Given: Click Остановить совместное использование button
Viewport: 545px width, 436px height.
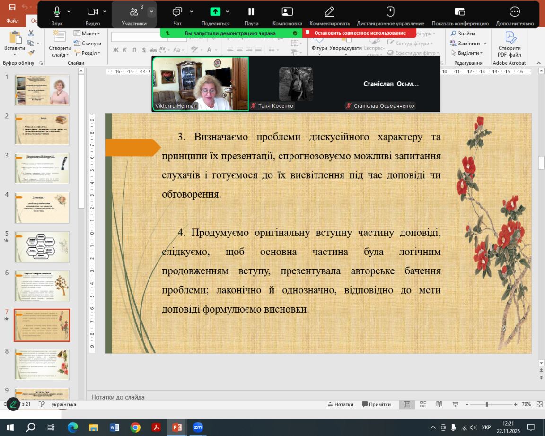Looking at the screenshot, I should 360,33.
